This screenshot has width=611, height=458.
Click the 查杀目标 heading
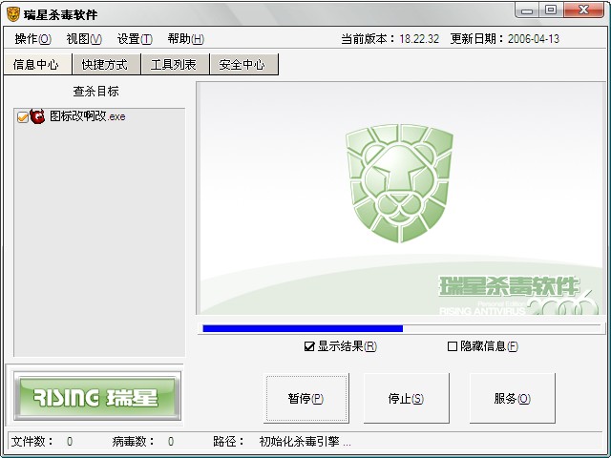point(95,92)
